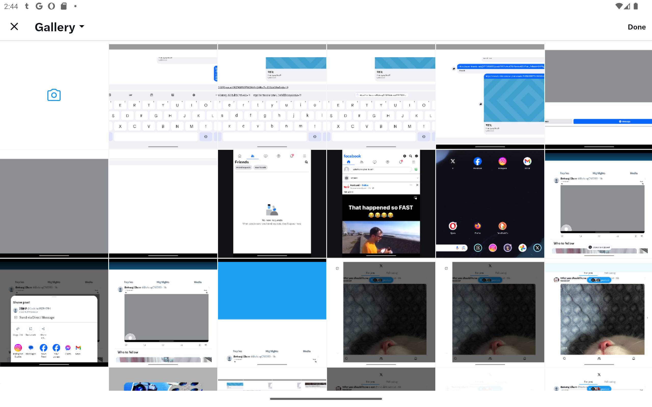
Task: Open the Google notification icon in status bar
Action: [x=39, y=6]
